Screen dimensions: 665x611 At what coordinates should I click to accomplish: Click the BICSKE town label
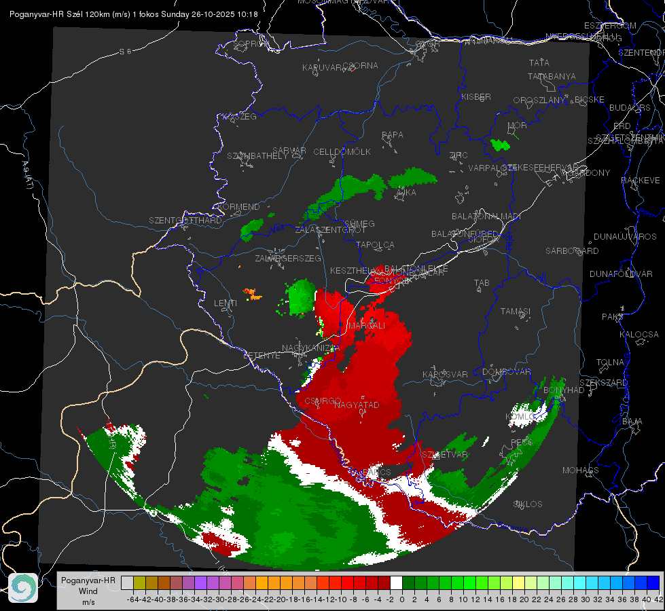pyautogui.click(x=590, y=99)
